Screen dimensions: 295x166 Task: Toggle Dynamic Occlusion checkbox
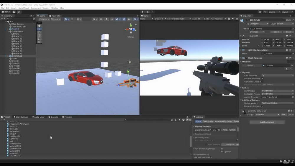[x=262, y=106]
